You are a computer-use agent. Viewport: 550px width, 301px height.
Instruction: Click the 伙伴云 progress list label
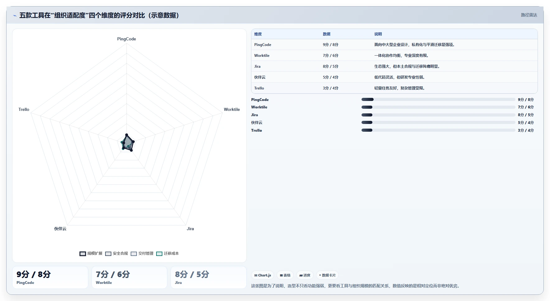pos(257,123)
